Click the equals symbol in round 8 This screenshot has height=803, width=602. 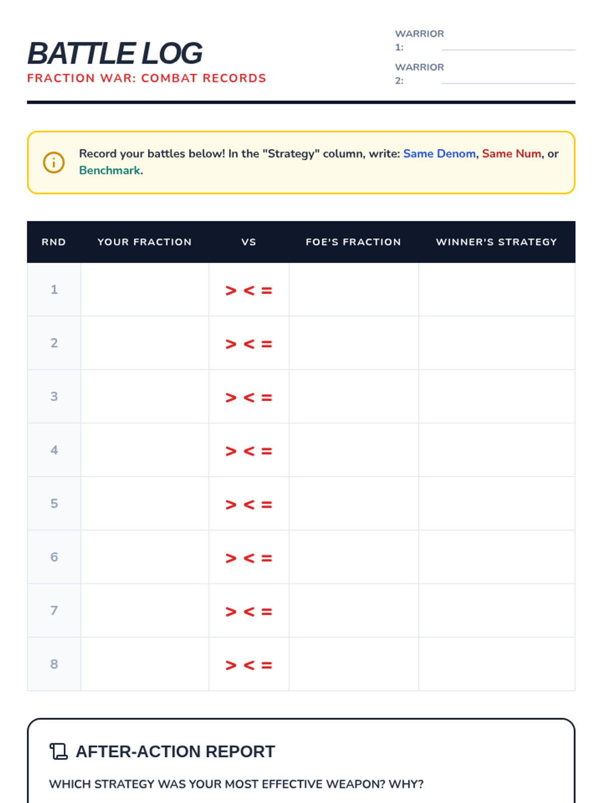tap(267, 665)
